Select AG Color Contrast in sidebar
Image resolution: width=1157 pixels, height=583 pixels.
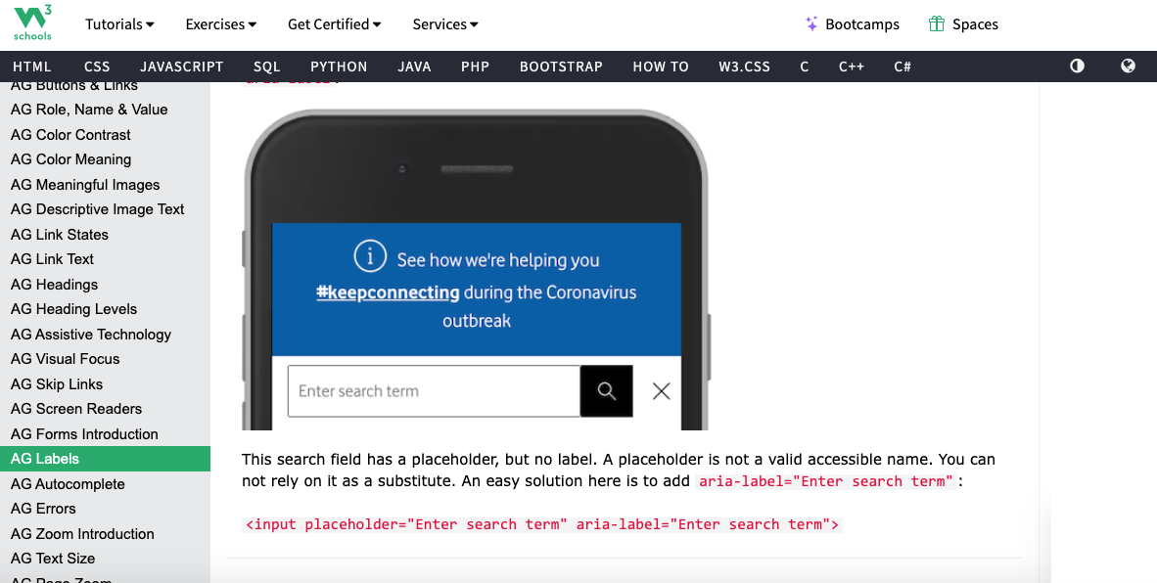(x=69, y=134)
